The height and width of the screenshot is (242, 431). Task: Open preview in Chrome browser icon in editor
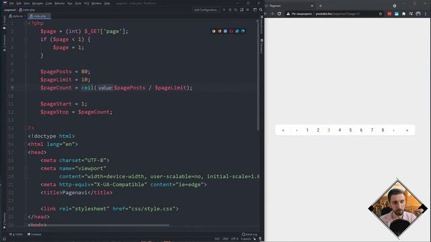214,32
